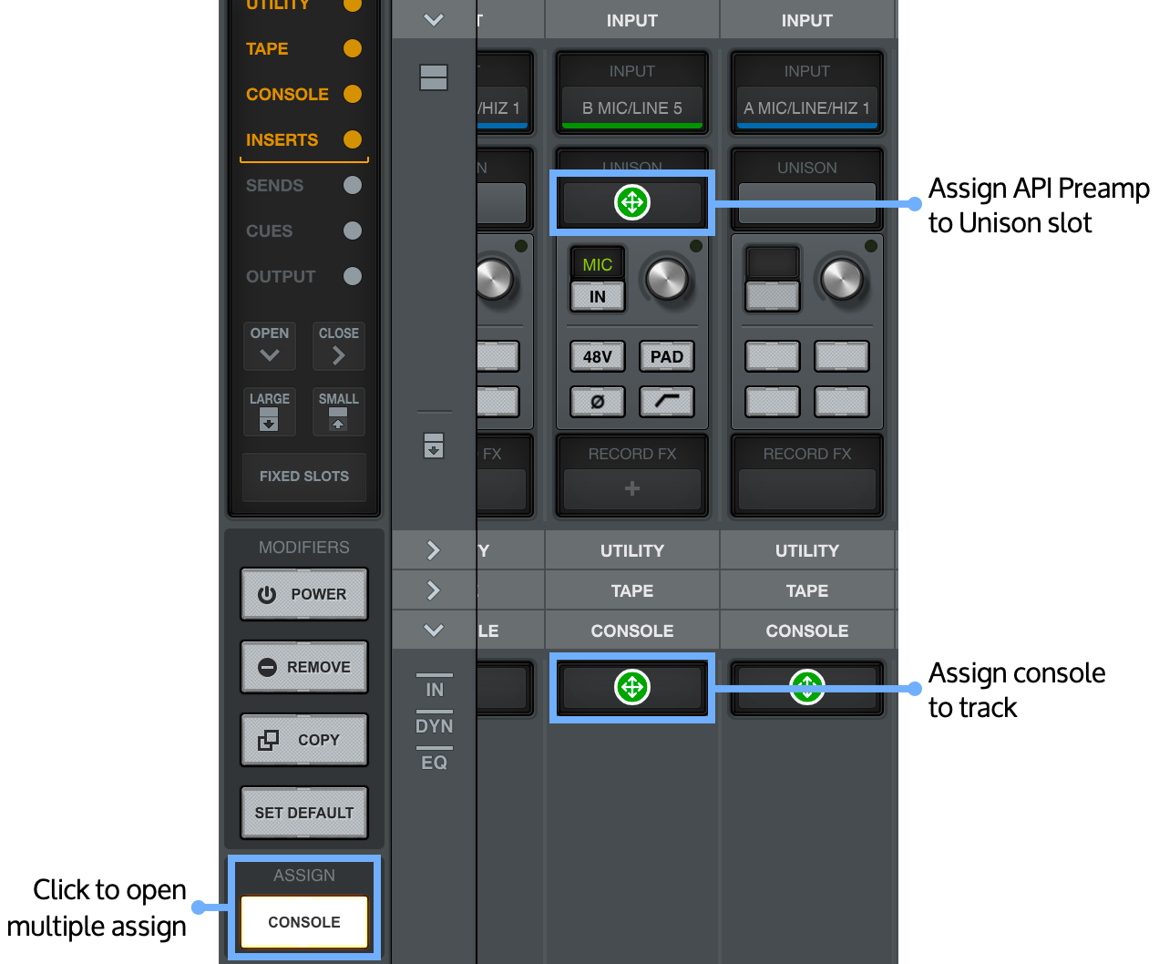The image size is (1159, 964).
Task: Open input selector A MIC/LINE/HIZ 1
Action: pyautogui.click(x=807, y=108)
